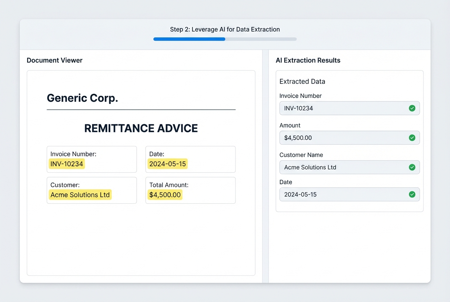Click the highlighted Acme Solutions Ltd text
450x302 pixels.
tap(80, 195)
